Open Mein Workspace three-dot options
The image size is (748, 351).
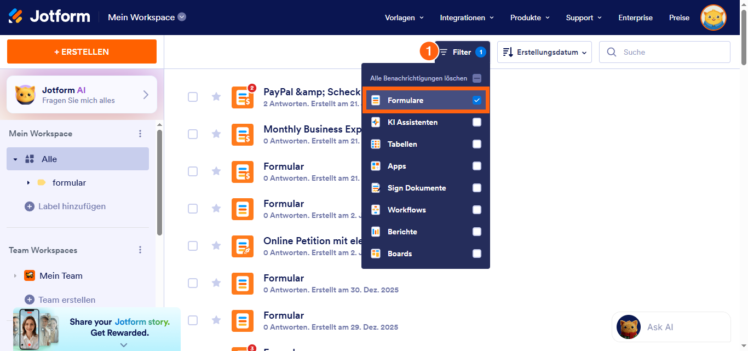click(x=140, y=134)
